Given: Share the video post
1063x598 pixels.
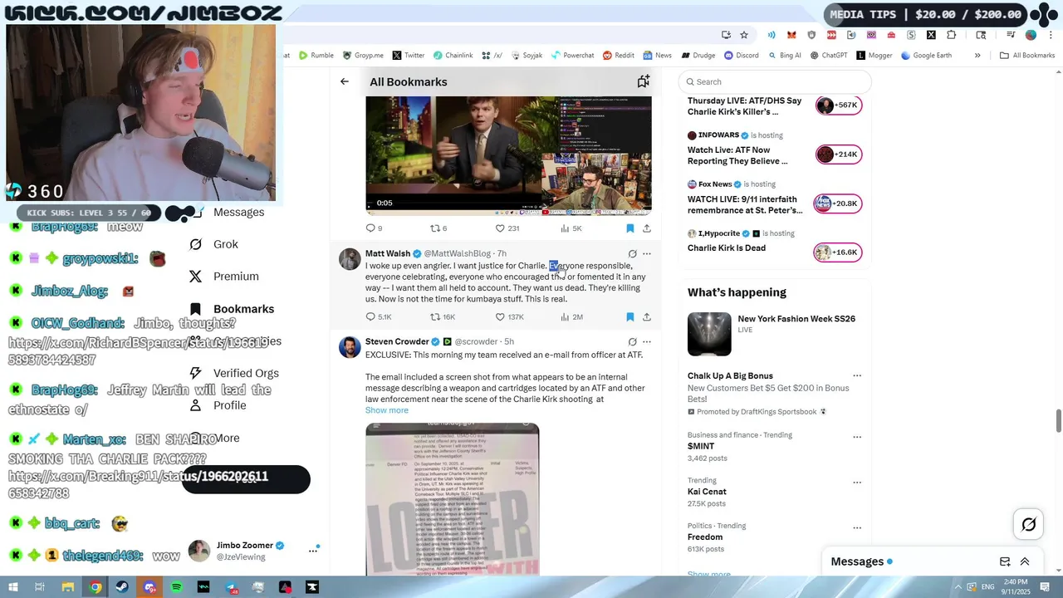Looking at the screenshot, I should tap(647, 228).
